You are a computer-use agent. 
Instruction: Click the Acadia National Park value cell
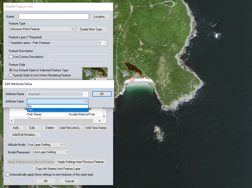(82, 114)
